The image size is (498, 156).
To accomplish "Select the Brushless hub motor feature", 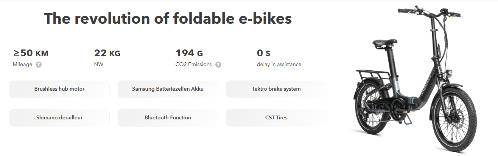I will point(59,89).
